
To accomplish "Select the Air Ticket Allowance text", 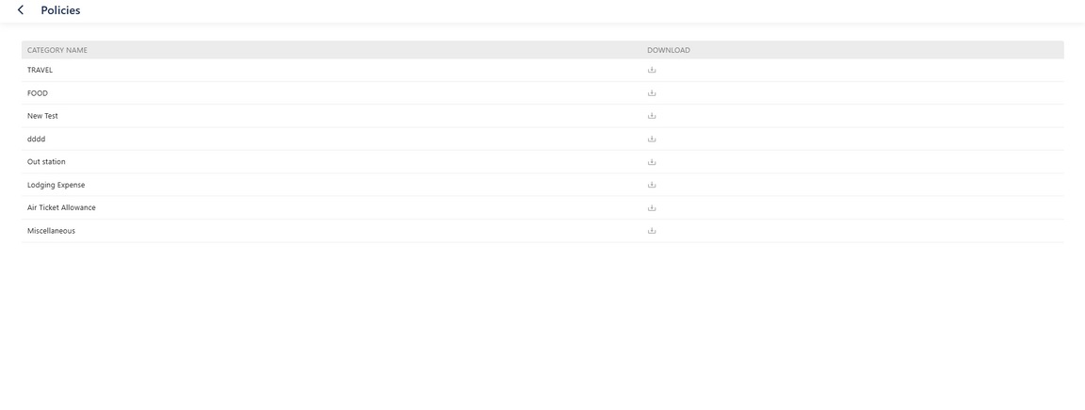I will 61,207.
